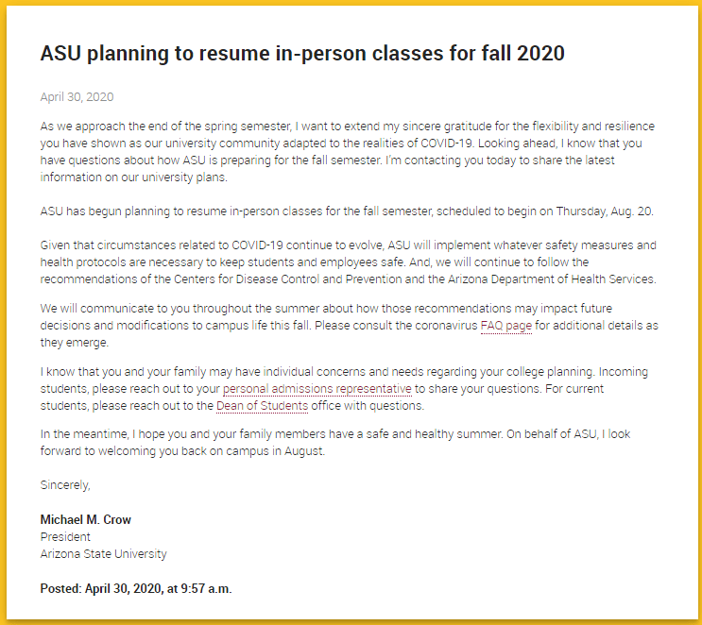The image size is (702, 625).
Task: Click the bold Posted timestamp line
Action: pos(135,589)
